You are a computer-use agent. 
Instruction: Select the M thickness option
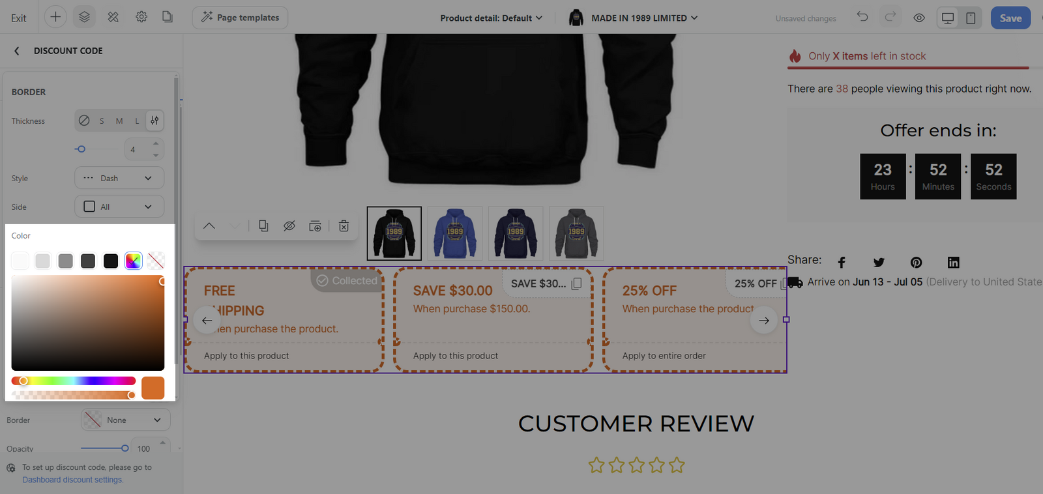click(x=119, y=121)
